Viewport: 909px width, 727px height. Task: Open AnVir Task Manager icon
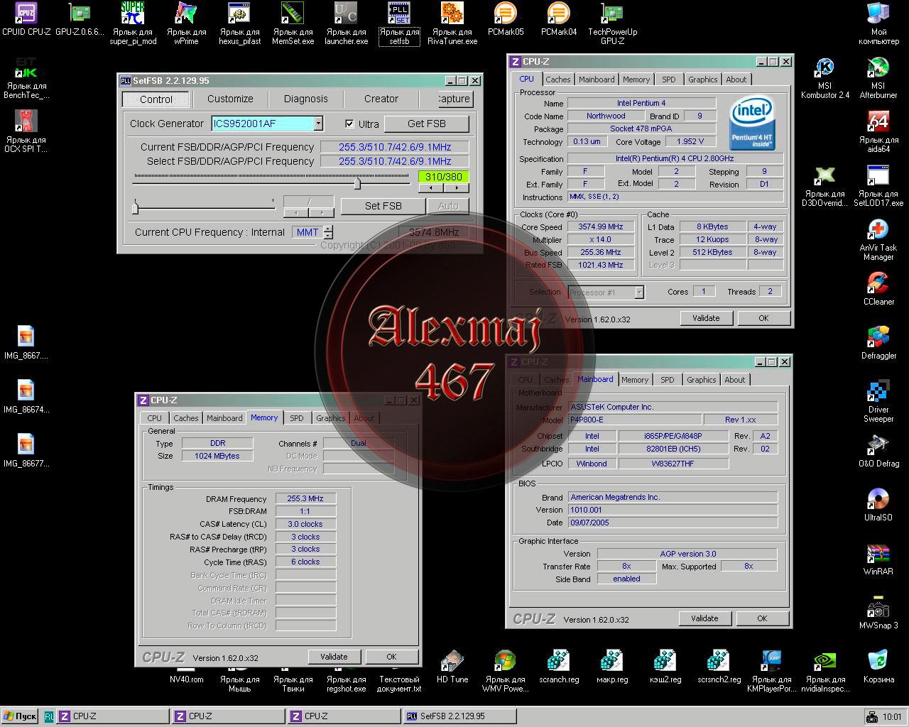(x=878, y=229)
